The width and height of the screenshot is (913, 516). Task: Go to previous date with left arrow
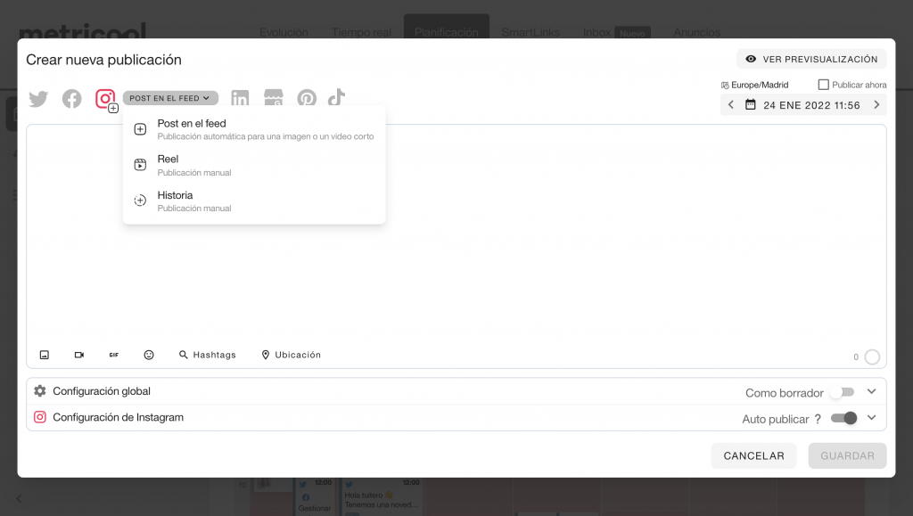731,105
